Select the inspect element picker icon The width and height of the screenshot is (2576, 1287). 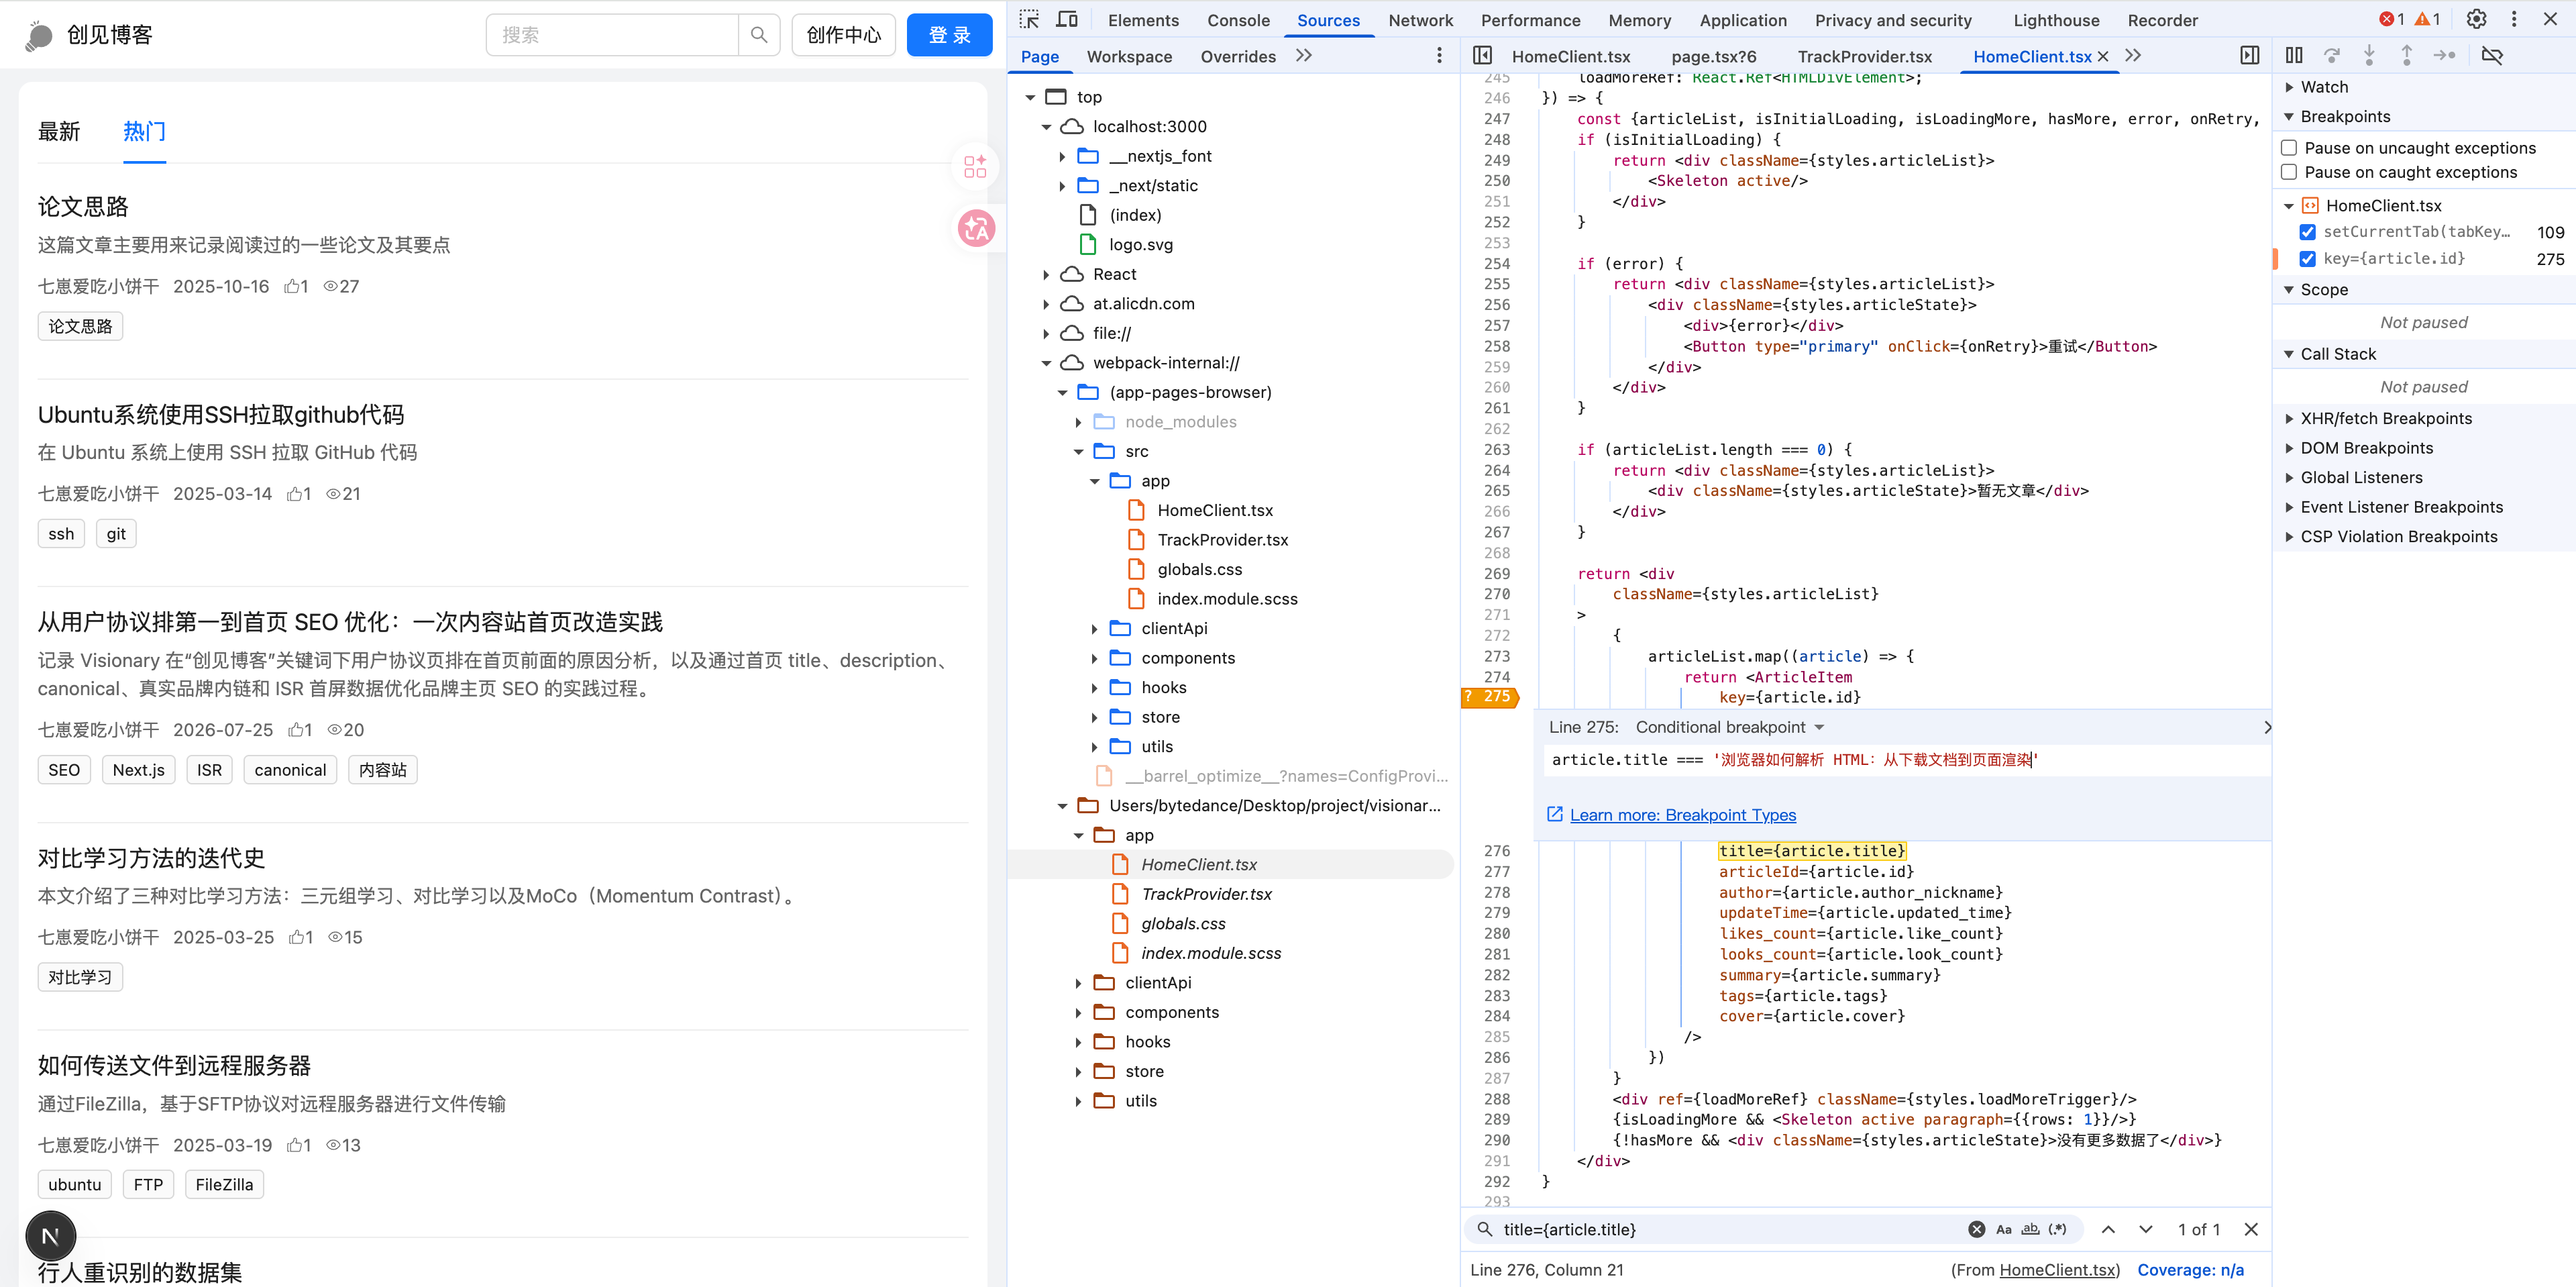coord(1029,19)
